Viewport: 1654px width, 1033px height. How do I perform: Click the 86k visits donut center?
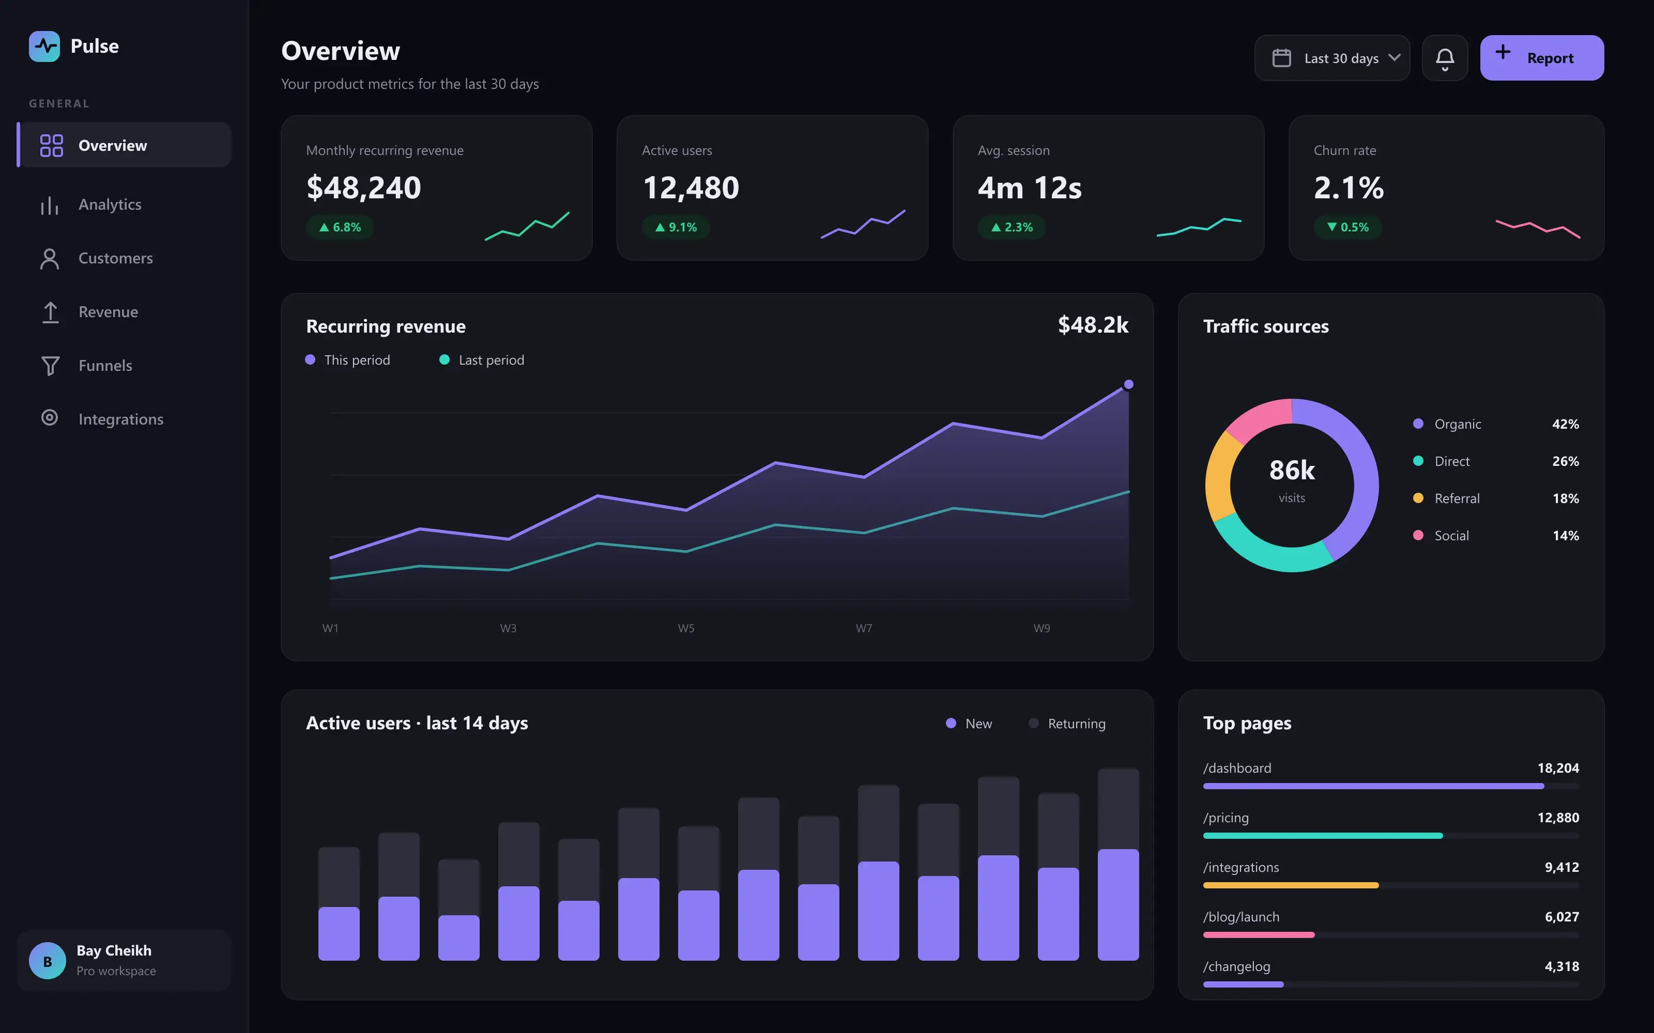1292,480
